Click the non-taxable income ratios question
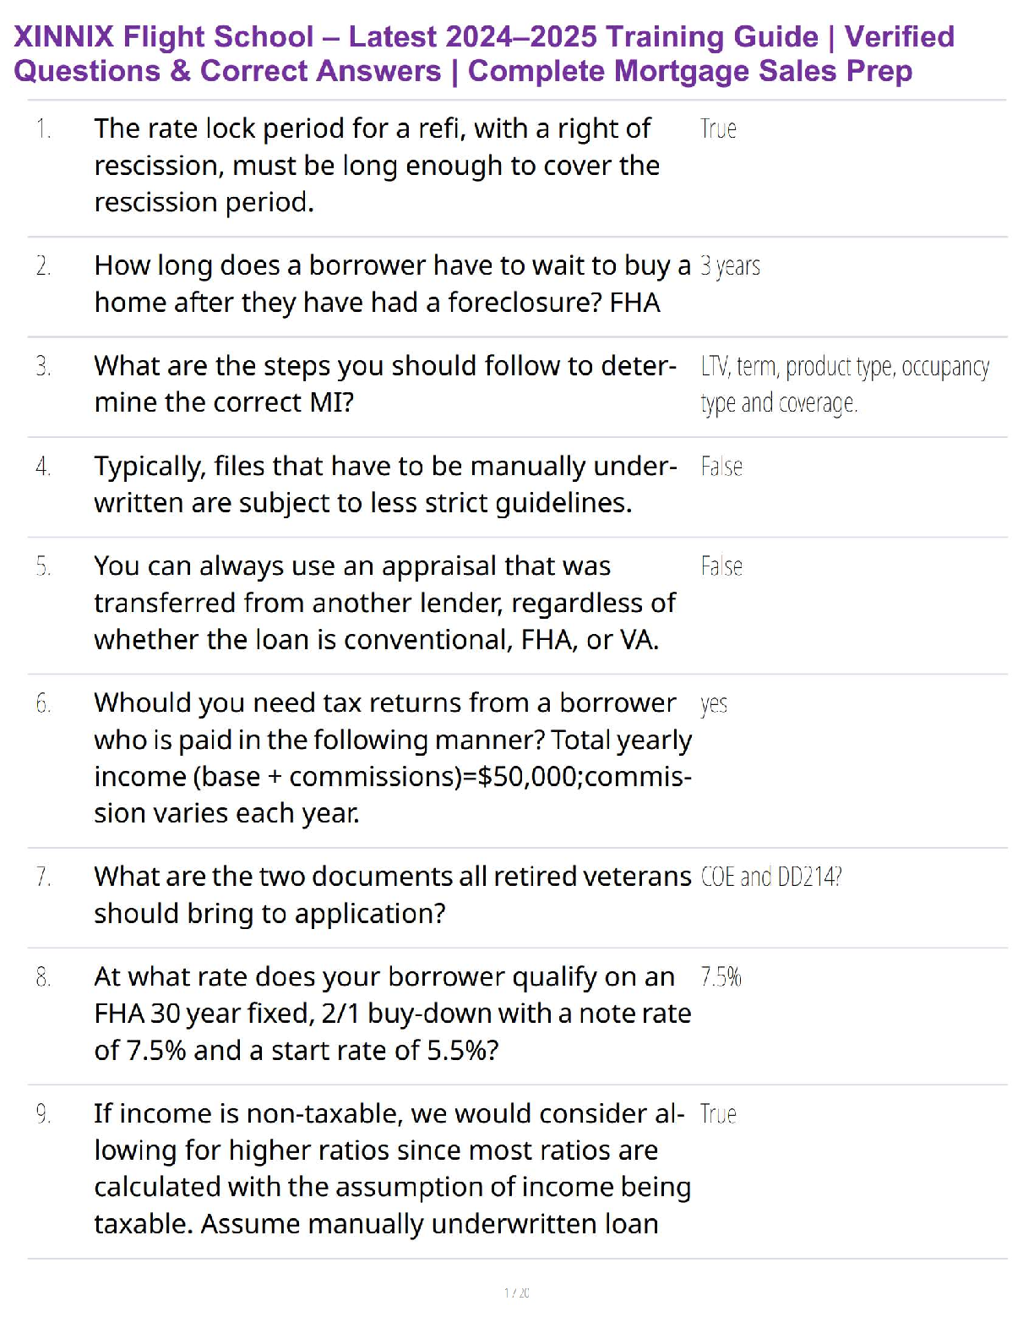 (392, 1169)
